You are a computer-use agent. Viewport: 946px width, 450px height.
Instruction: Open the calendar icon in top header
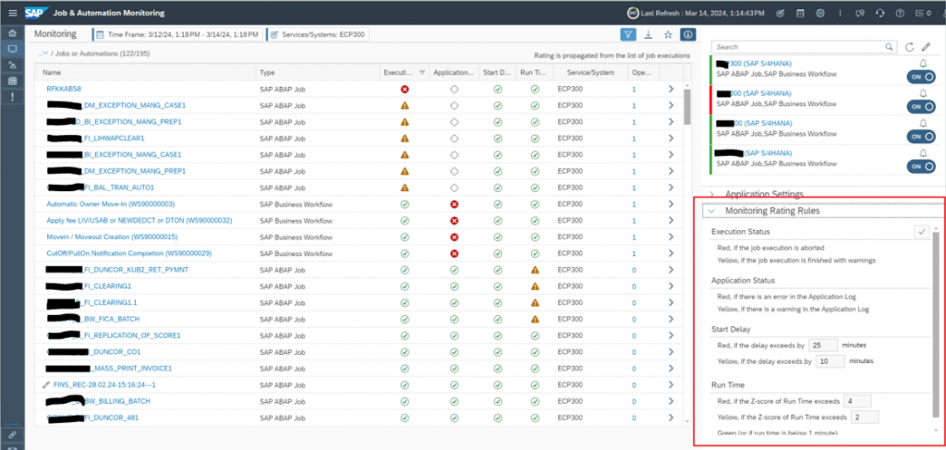pos(800,13)
